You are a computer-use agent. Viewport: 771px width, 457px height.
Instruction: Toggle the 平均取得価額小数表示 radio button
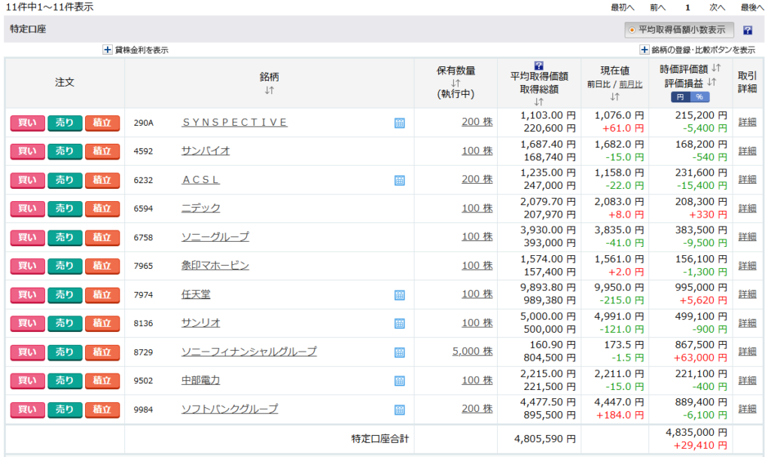pos(632,30)
